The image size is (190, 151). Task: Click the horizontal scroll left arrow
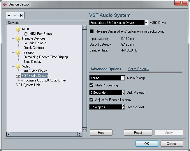coord(9,134)
